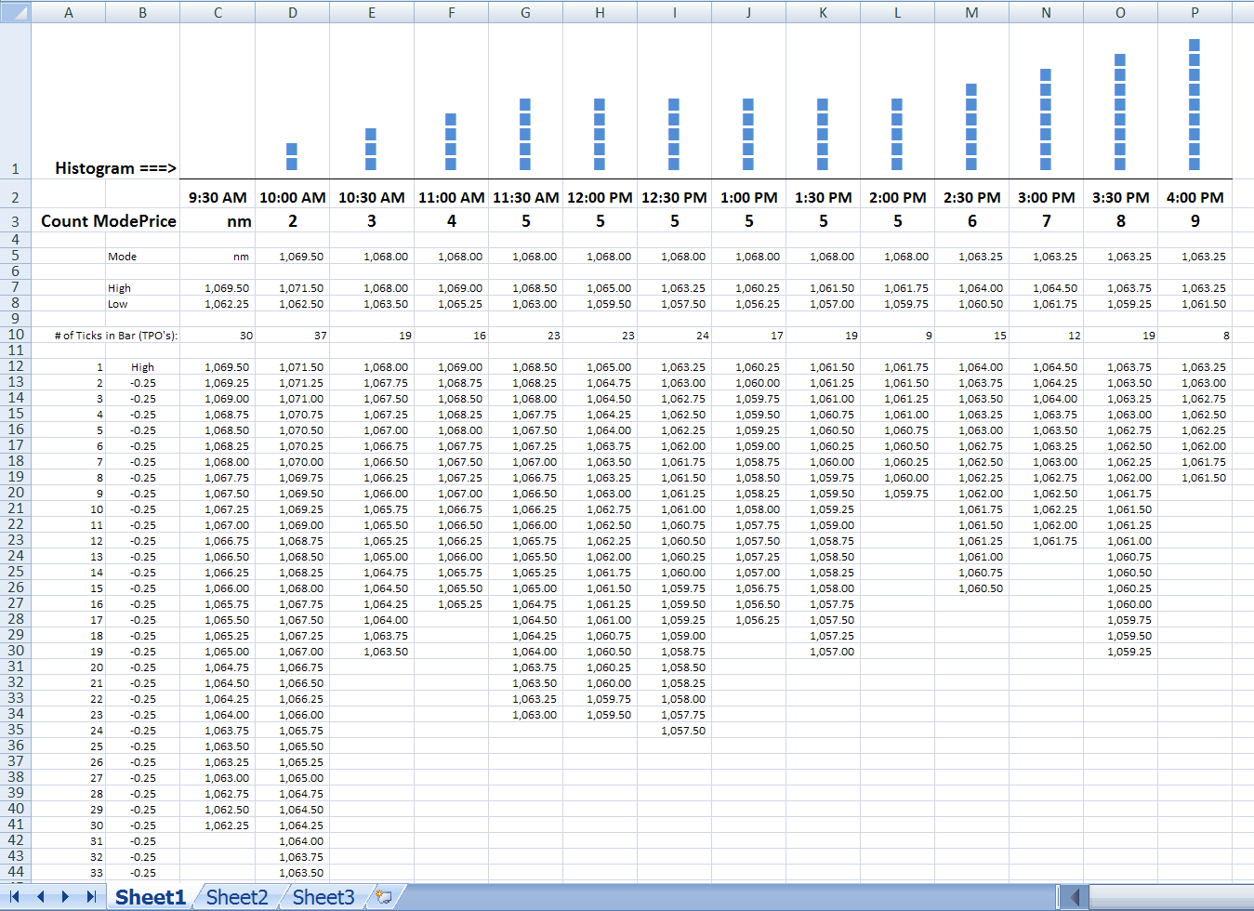This screenshot has width=1254, height=911.
Task: Click the 'Count ModePrice' label cell
Action: (109, 221)
